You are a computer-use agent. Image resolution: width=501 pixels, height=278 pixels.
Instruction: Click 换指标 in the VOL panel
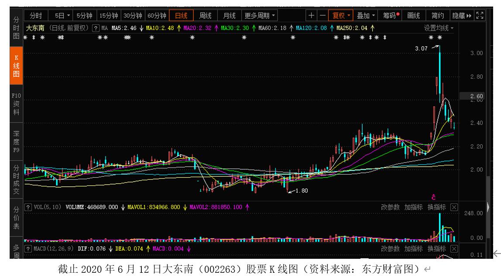[436, 207]
